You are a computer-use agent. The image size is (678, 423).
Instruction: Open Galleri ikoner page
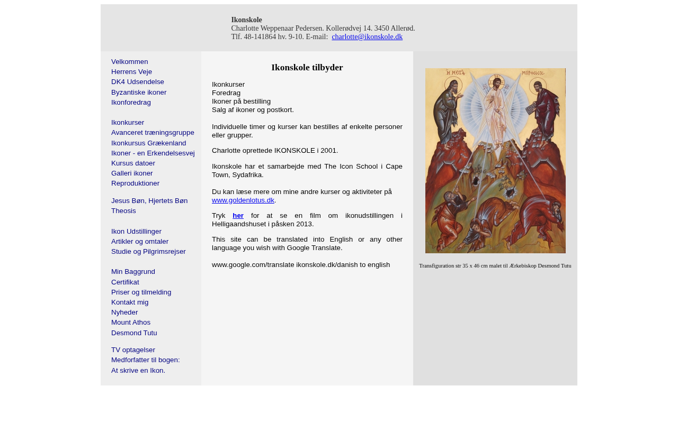tap(132, 173)
